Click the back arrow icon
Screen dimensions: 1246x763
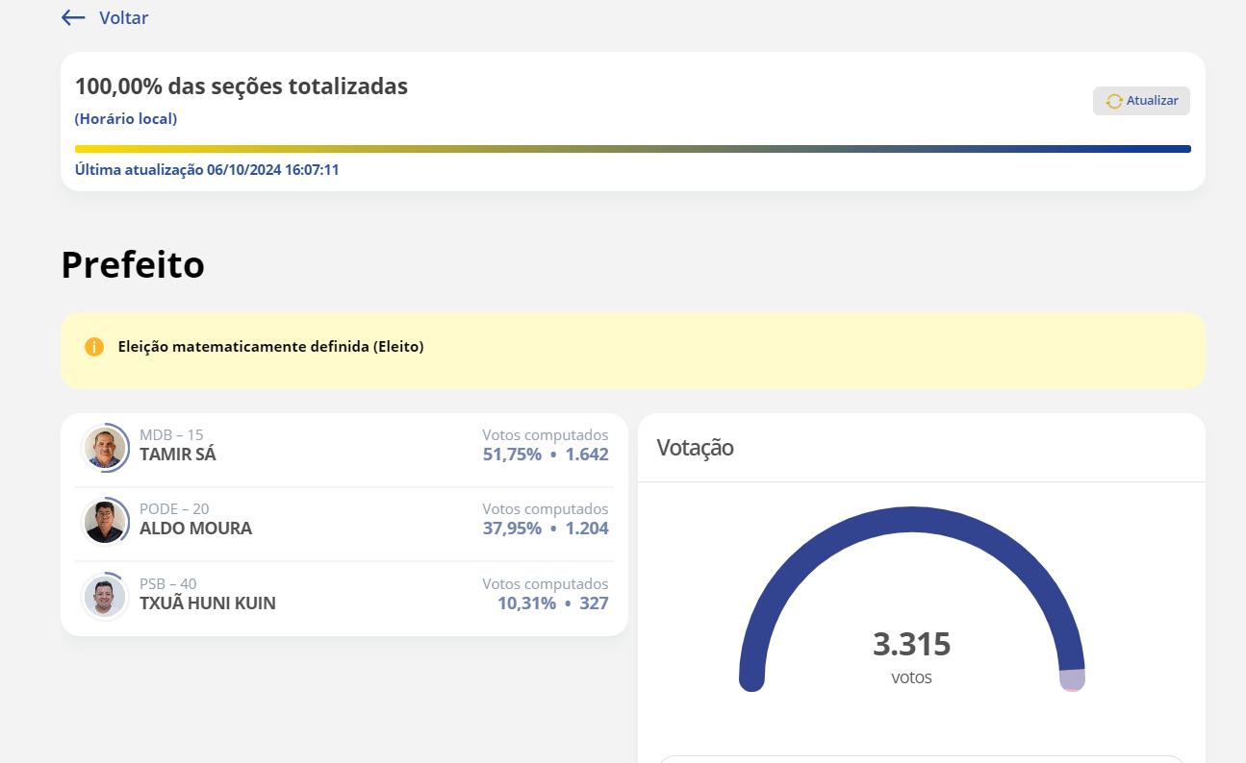(73, 17)
